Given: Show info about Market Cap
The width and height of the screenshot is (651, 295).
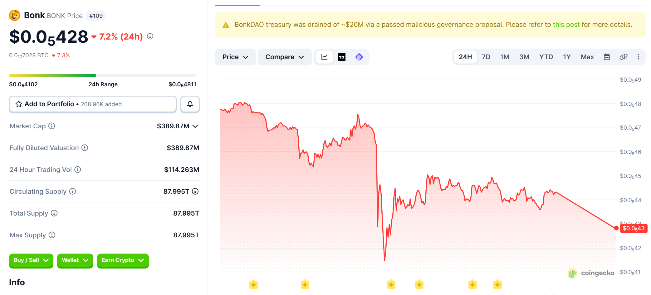Looking at the screenshot, I should tap(52, 126).
